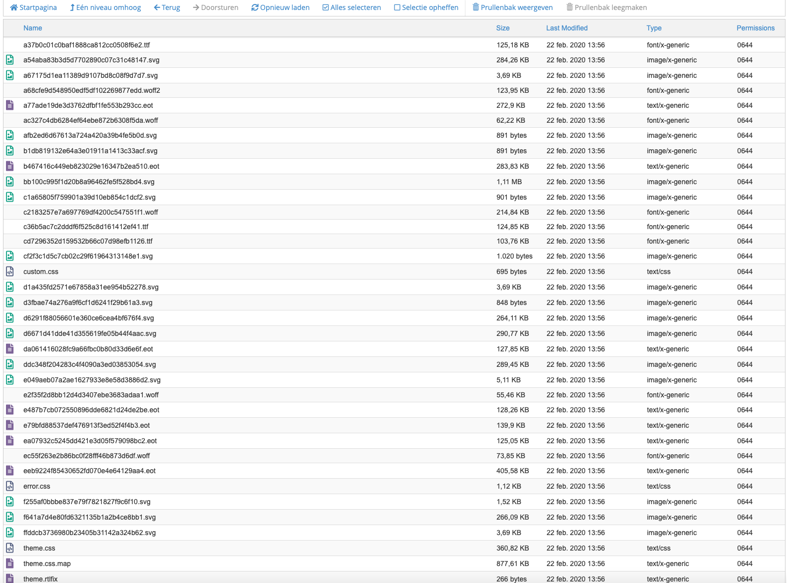
Task: Click image icon of c1a65805f759901a39d10eb854c1dcf2.svg
Action: (9, 197)
